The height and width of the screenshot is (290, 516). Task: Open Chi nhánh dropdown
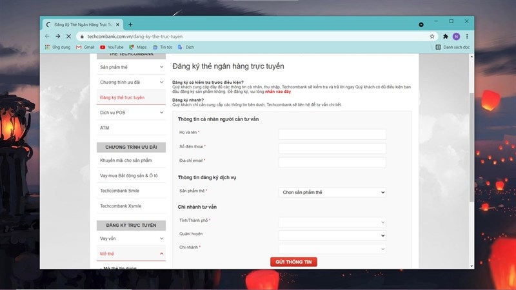[332, 249]
